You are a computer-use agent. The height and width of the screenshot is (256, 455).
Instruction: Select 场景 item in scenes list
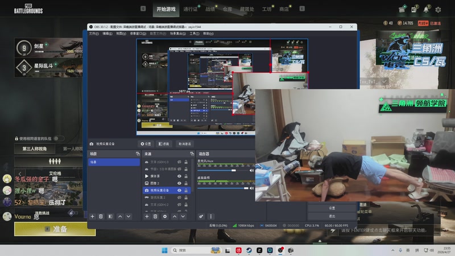[114, 162]
